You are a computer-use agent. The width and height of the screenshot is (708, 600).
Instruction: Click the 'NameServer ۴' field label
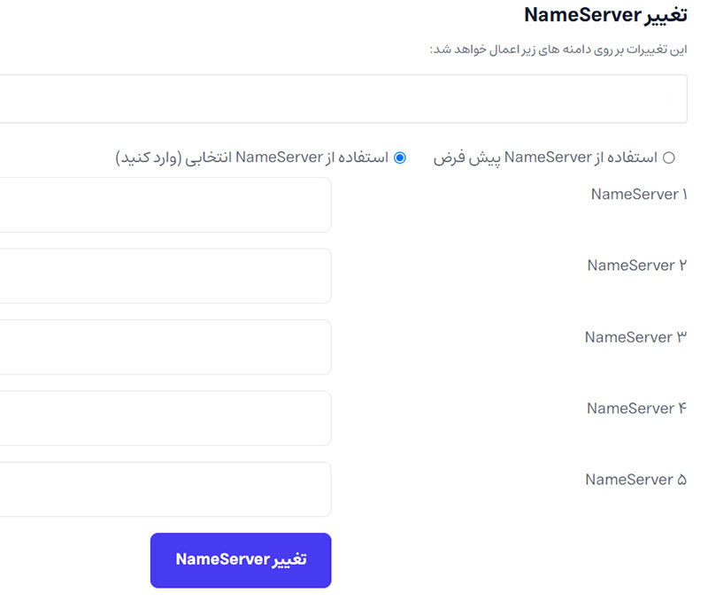pos(637,408)
